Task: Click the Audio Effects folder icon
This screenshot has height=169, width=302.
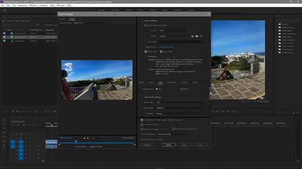Action: [x=280, y=31]
